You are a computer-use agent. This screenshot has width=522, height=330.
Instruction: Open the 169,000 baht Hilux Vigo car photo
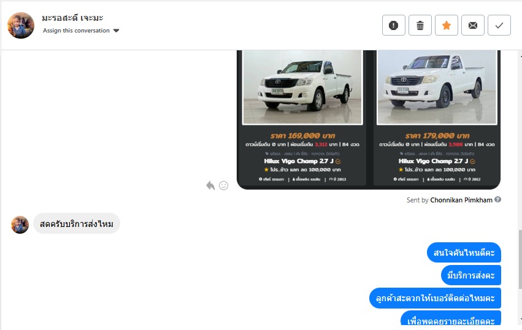[302, 88]
